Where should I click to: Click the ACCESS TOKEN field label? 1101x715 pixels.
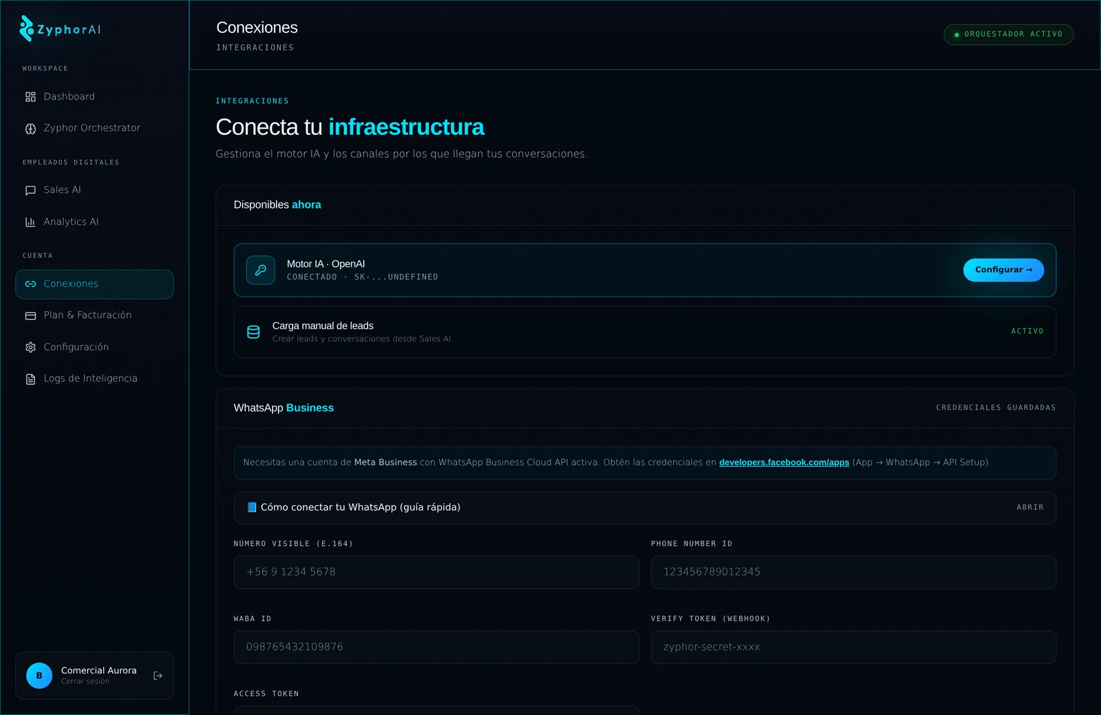tap(266, 694)
